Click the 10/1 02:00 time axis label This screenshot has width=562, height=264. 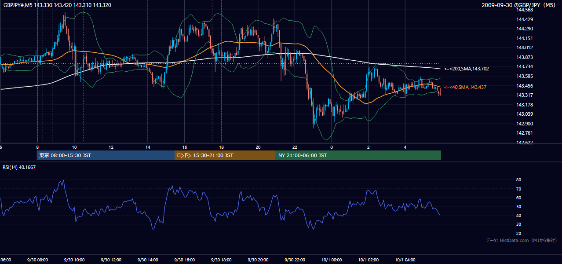click(368, 260)
